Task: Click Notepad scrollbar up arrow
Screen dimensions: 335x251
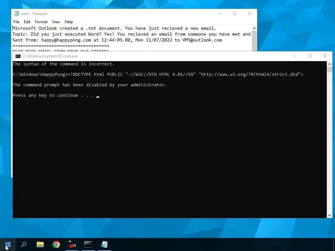Action: pos(254,28)
